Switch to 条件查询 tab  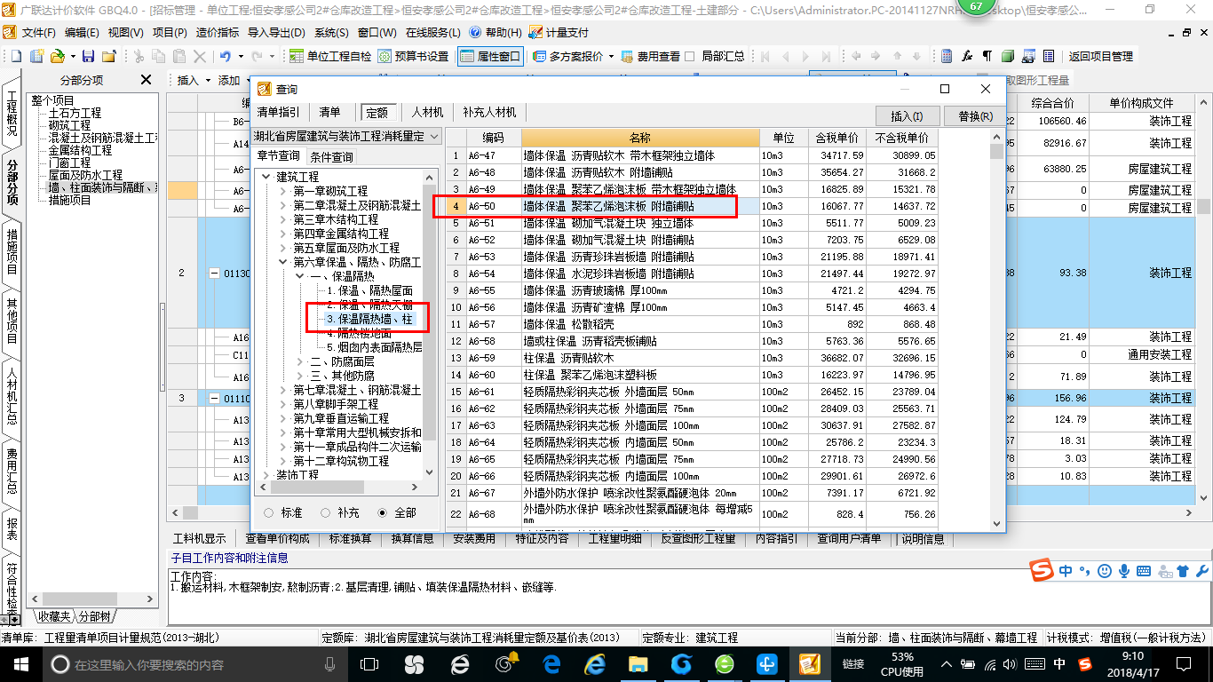click(x=330, y=156)
